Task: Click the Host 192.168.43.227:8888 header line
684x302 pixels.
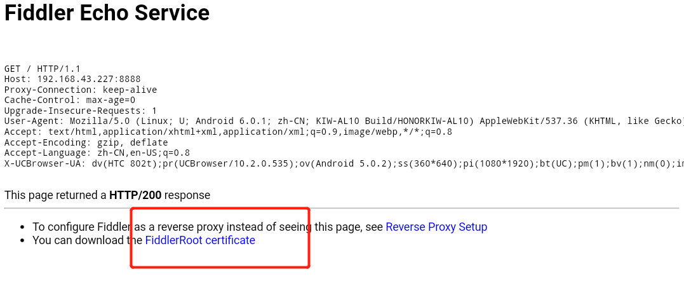Action: pyautogui.click(x=72, y=79)
